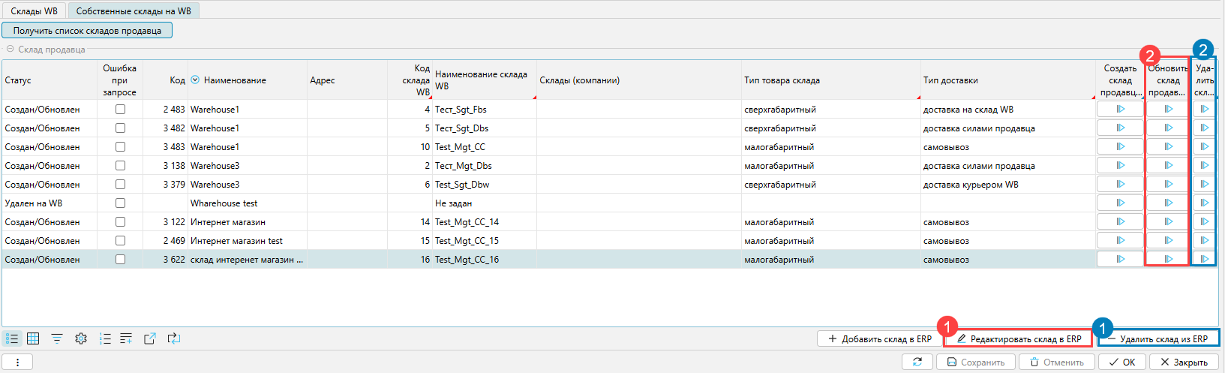Screen dimensions: 1225x373
Task: Click the Склады (компании) column header
Action: 639,80
